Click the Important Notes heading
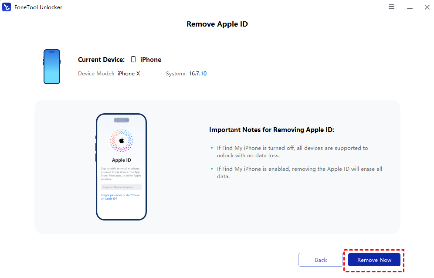The width and height of the screenshot is (434, 278). point(271,130)
